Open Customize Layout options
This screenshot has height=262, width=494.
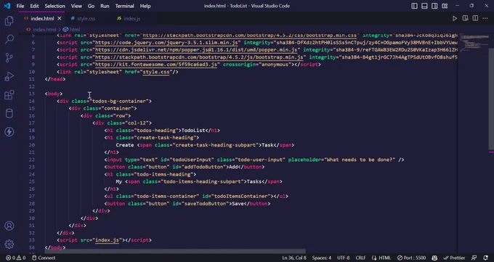[x=445, y=6]
